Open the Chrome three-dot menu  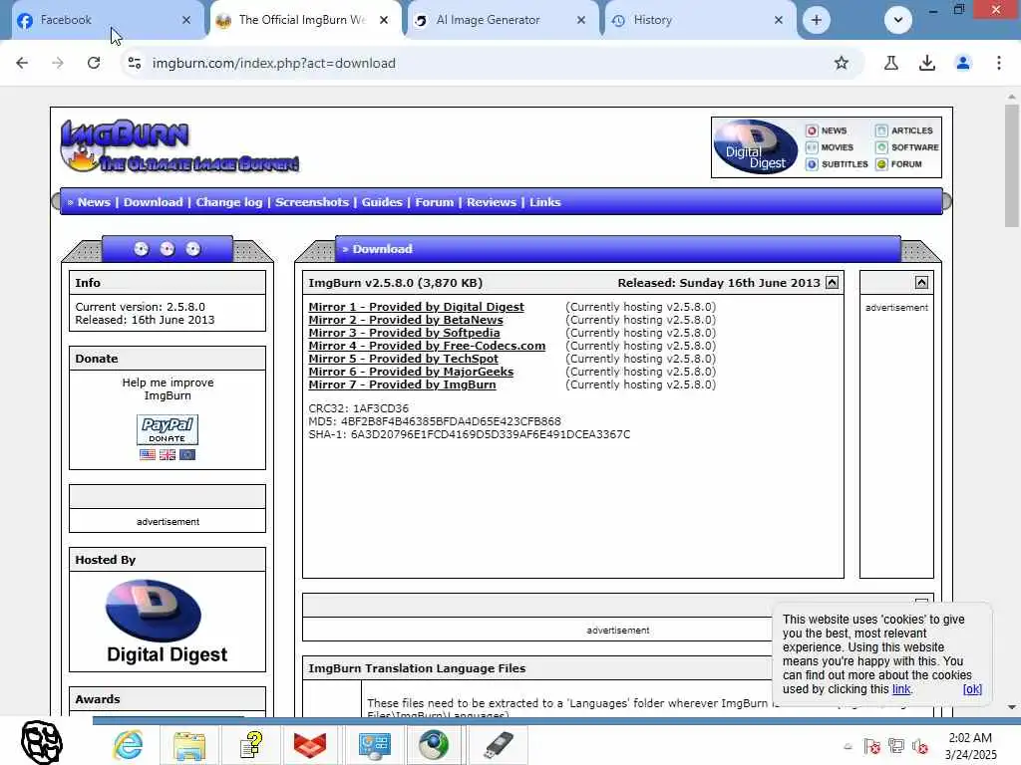[x=999, y=63]
